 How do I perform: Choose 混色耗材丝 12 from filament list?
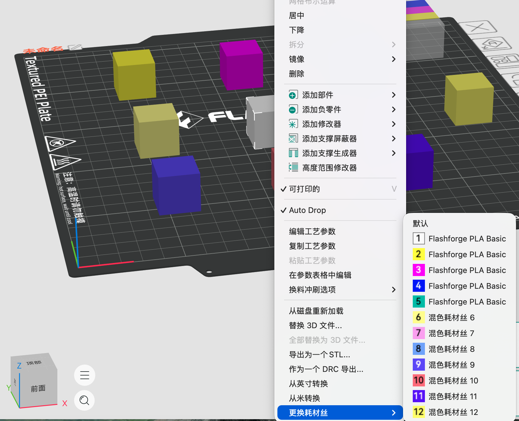coord(460,412)
